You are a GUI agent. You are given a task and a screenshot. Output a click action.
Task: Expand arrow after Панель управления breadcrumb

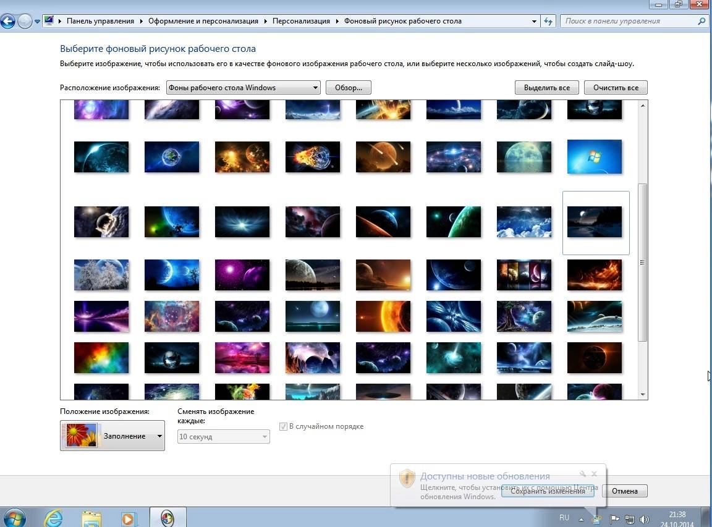pos(141,21)
